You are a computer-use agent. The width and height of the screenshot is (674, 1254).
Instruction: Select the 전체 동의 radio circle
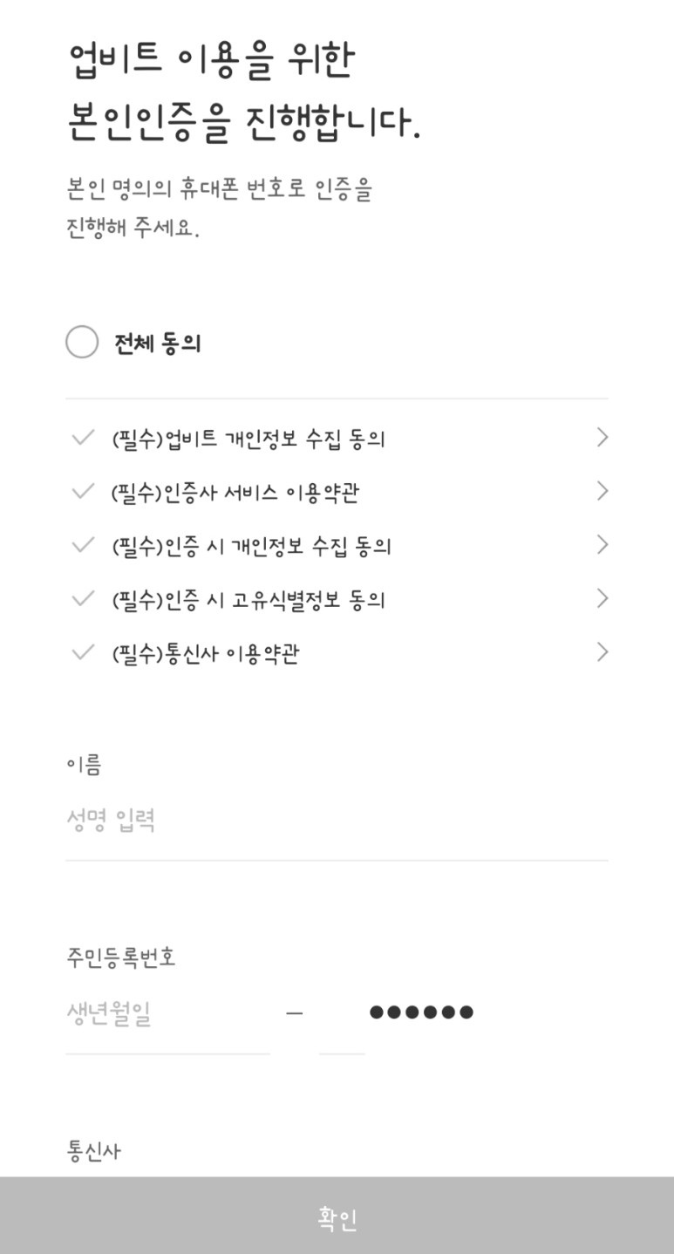(82, 343)
